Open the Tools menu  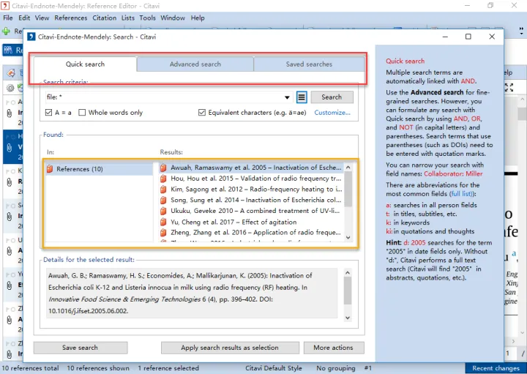tap(148, 18)
